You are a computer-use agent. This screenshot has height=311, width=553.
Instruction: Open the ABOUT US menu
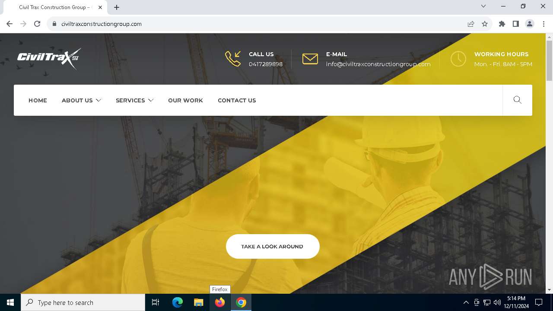(77, 100)
